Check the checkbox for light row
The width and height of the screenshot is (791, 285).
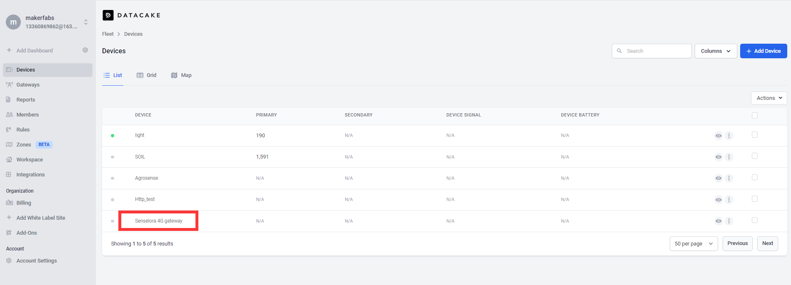click(x=755, y=135)
